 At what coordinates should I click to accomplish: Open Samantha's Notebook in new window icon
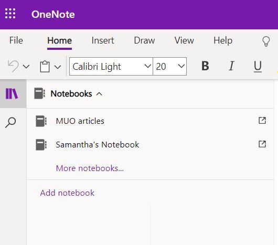(x=262, y=144)
